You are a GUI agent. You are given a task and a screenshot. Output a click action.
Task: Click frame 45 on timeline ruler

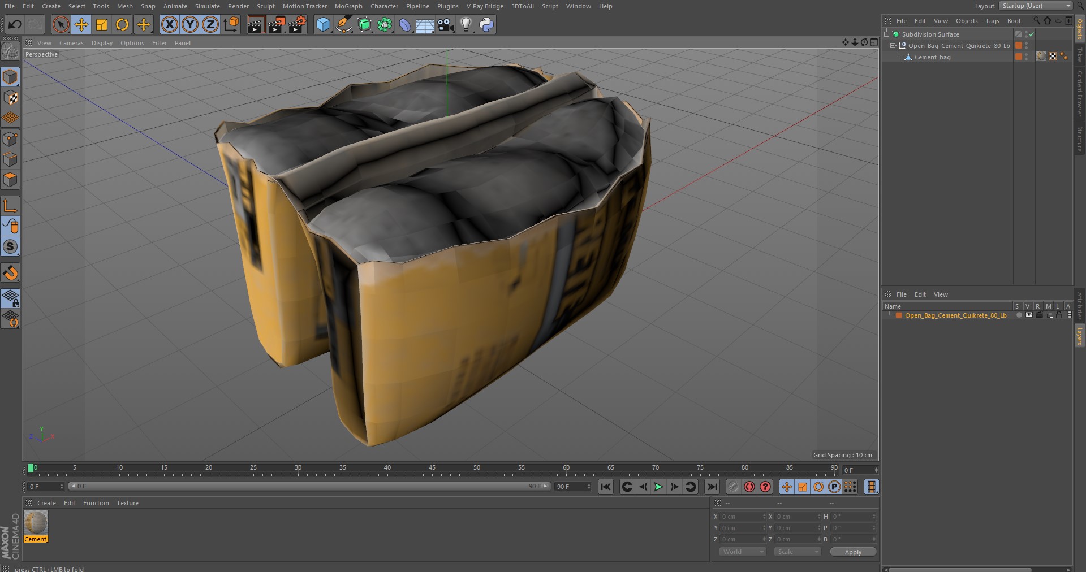pos(432,469)
